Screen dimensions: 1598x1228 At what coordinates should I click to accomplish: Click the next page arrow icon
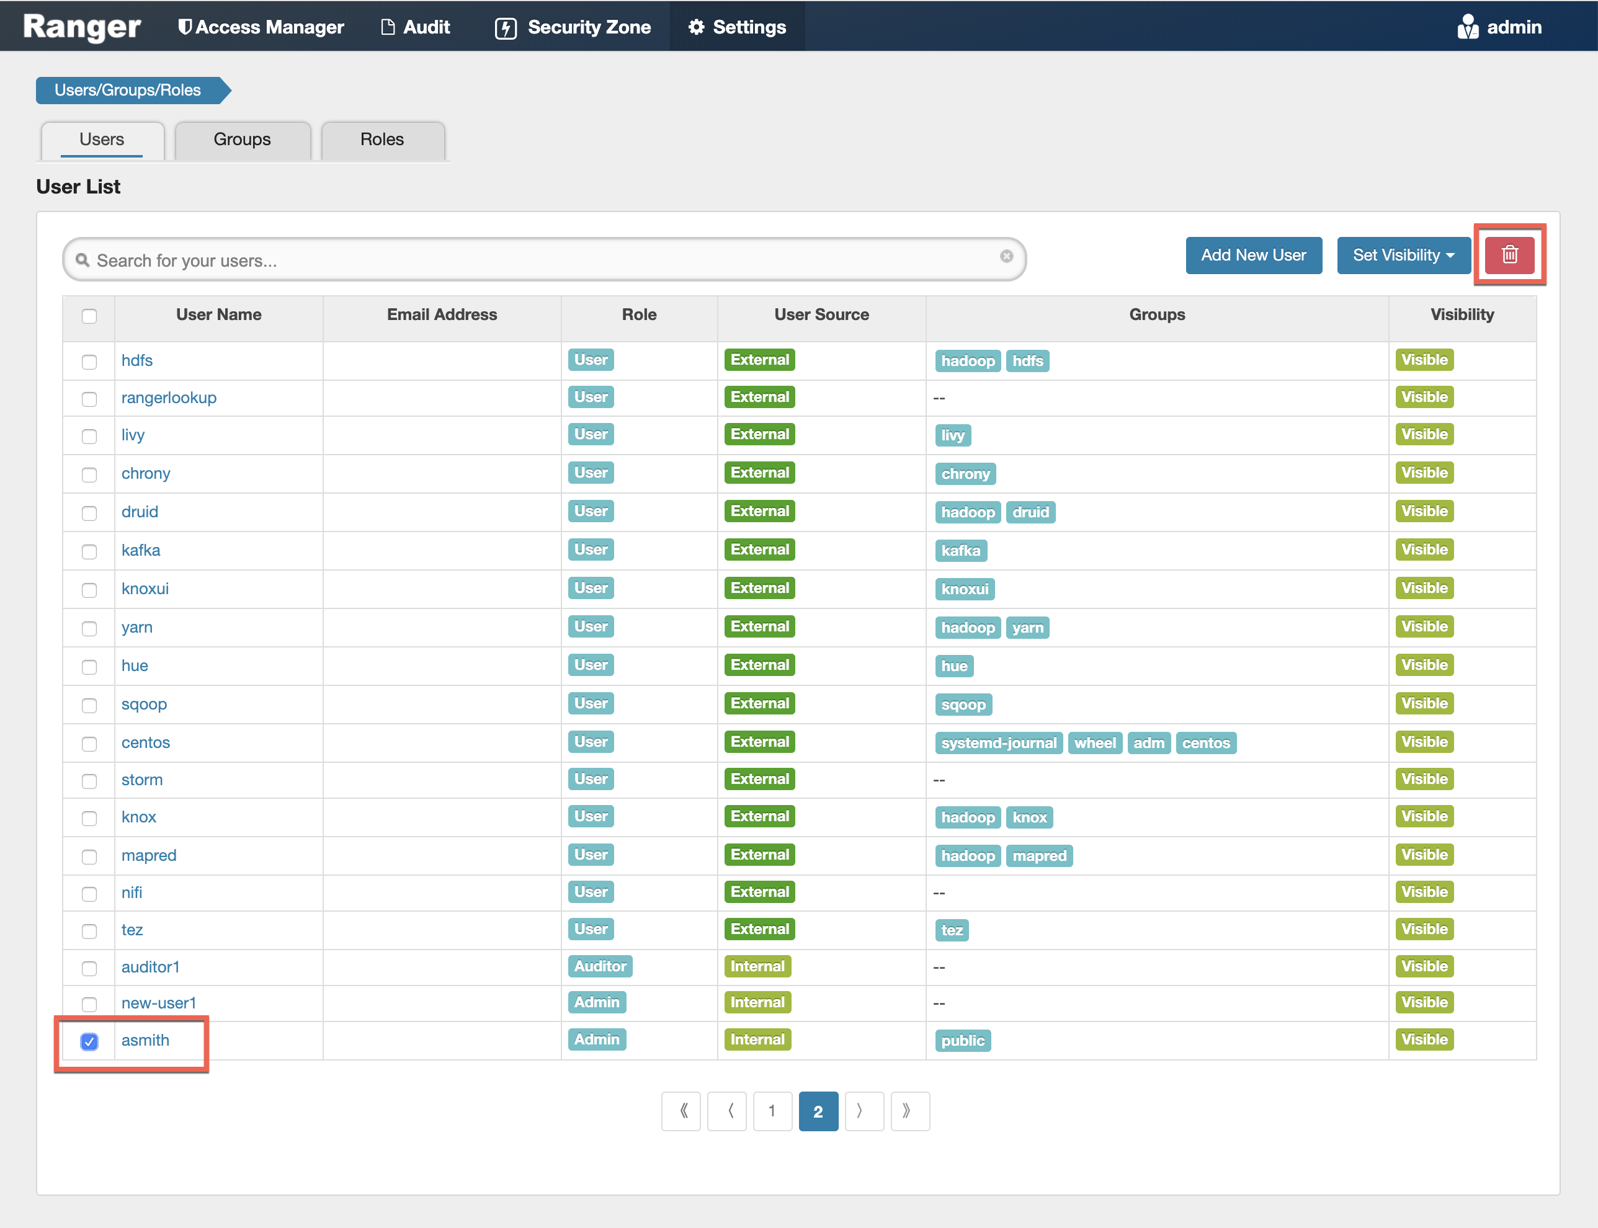[864, 1110]
